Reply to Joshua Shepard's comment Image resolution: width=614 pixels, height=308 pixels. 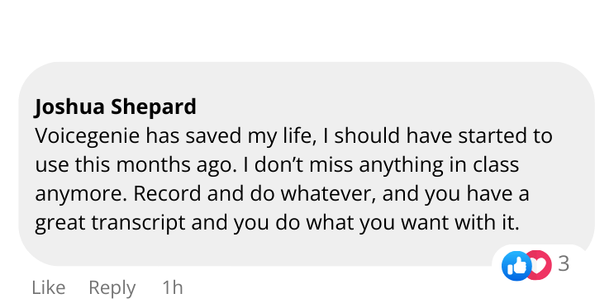(112, 288)
